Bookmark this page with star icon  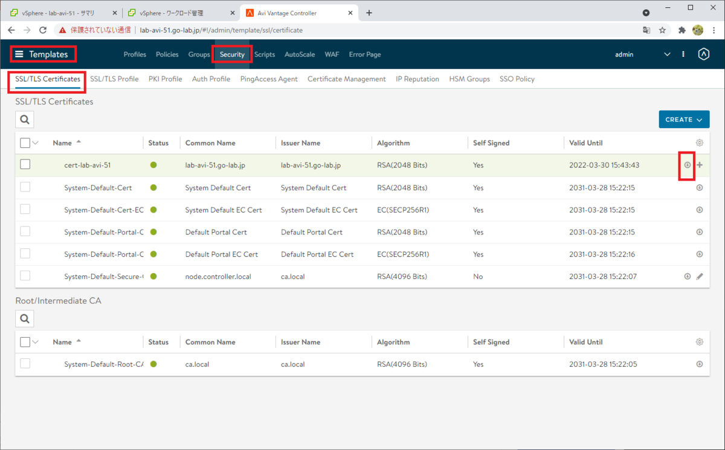pos(662,30)
